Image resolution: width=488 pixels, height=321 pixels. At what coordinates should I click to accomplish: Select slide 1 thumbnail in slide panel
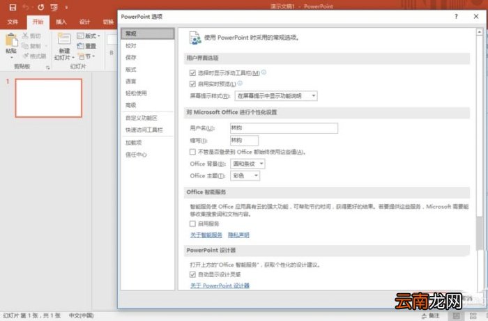coord(49,98)
